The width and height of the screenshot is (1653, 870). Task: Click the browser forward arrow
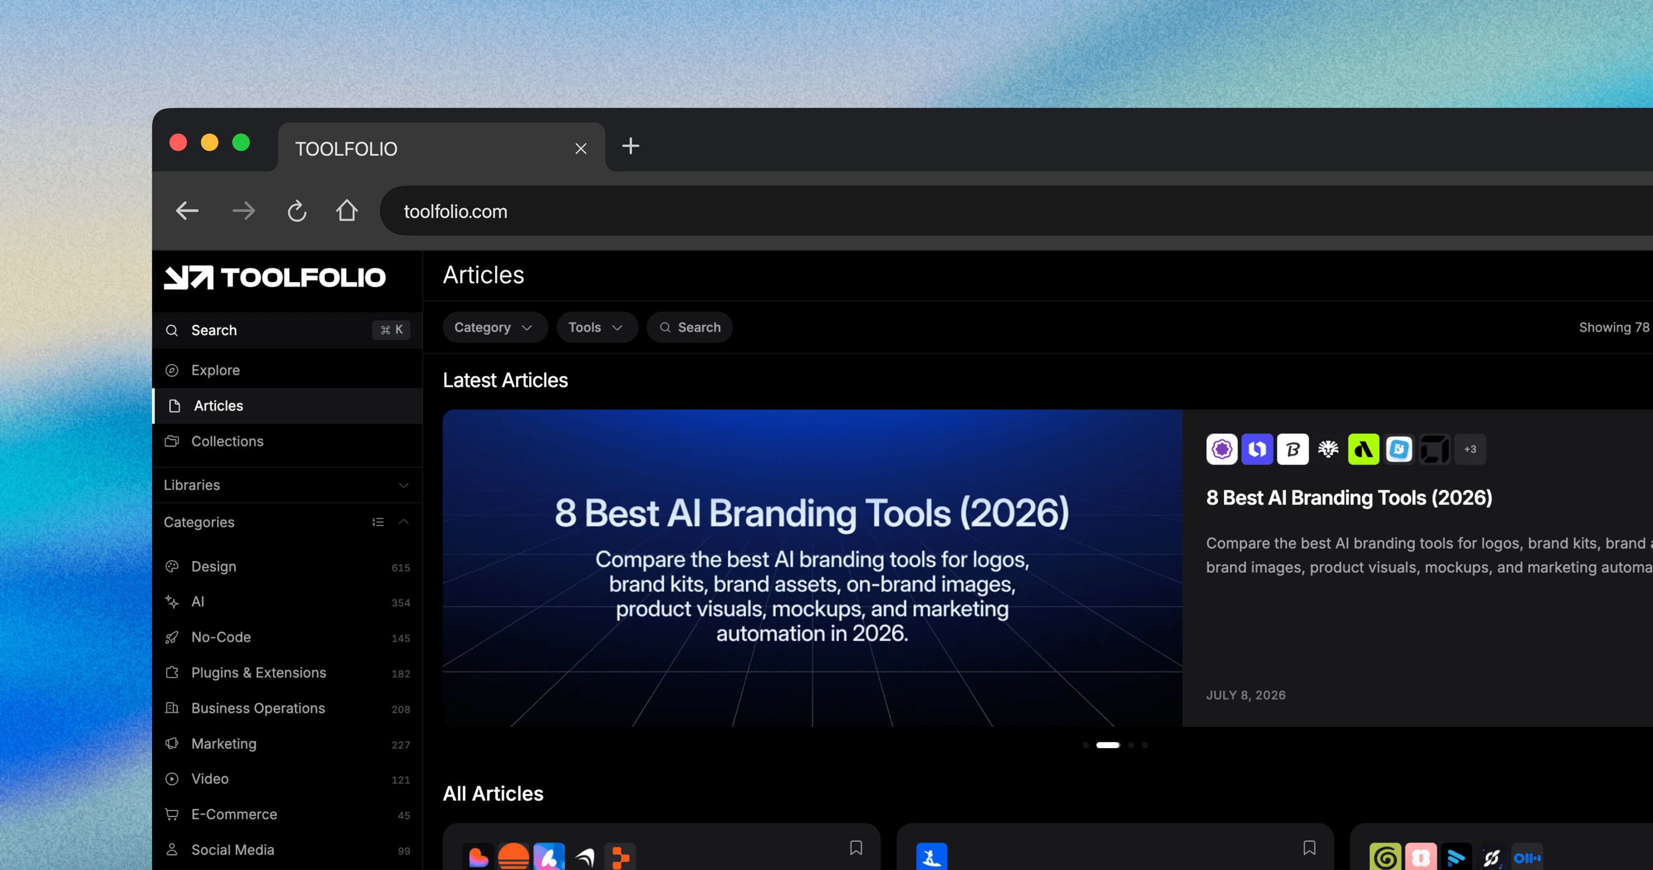(x=243, y=211)
